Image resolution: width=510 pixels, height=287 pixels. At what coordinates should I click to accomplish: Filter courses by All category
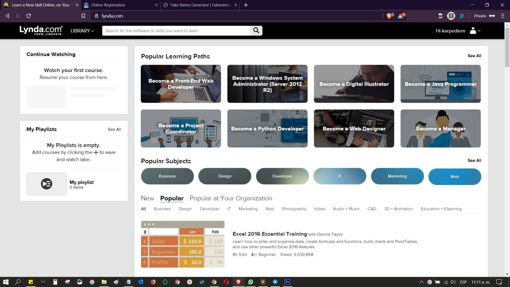[143, 209]
